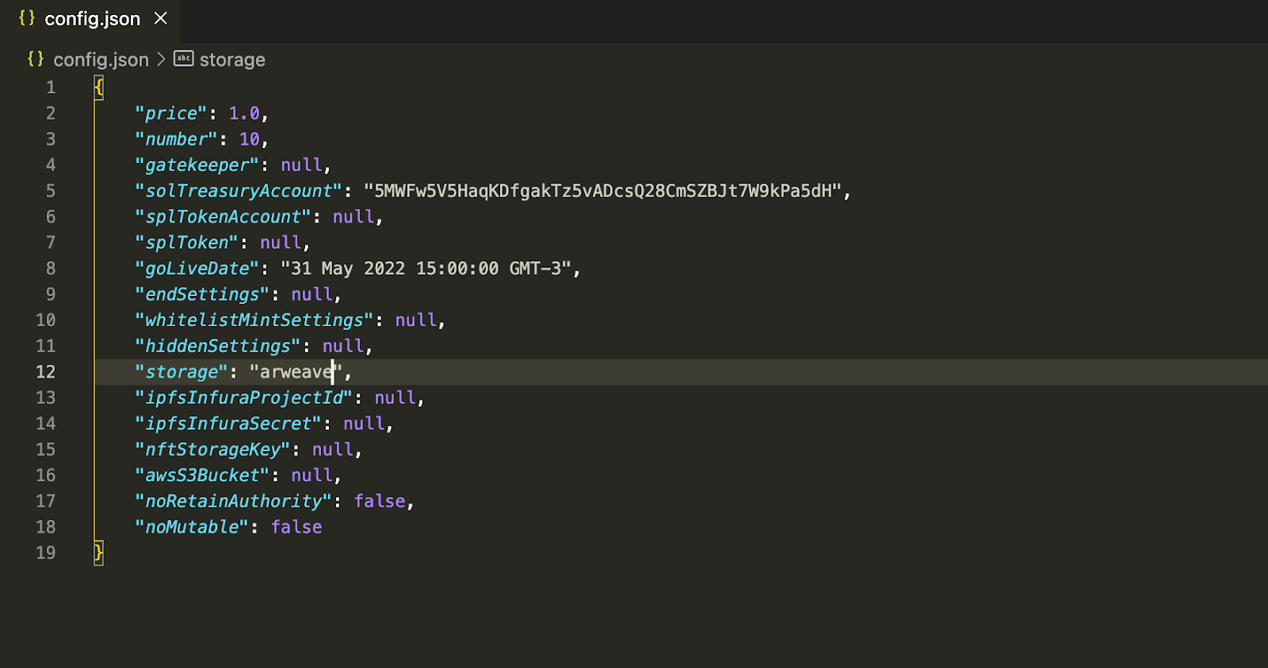This screenshot has width=1268, height=668.
Task: Click the null value of splTokenAccount
Action: click(x=353, y=217)
